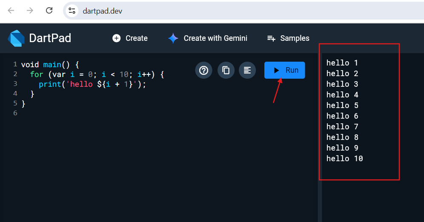The image size is (424, 222).
Task: Reload the DartPad page
Action: point(49,11)
